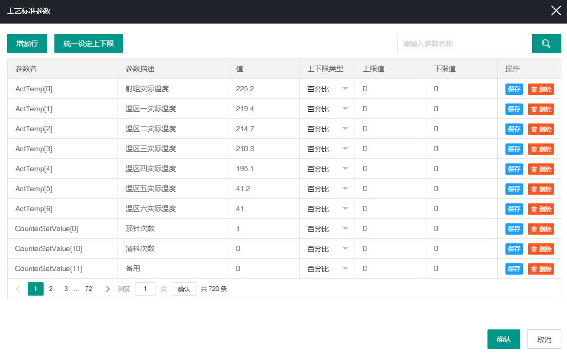The height and width of the screenshot is (354, 567).
Task: Click the parameter name search input field
Action: tap(464, 44)
